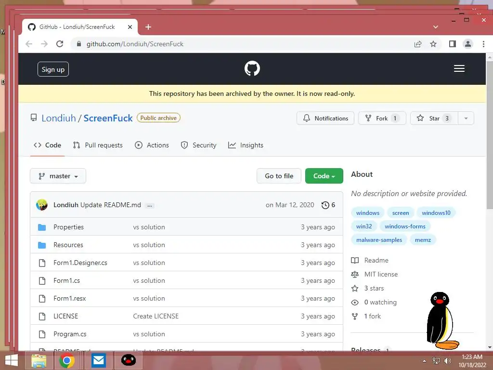
Task: Star the ScreenFuck repository
Action: coord(434,119)
